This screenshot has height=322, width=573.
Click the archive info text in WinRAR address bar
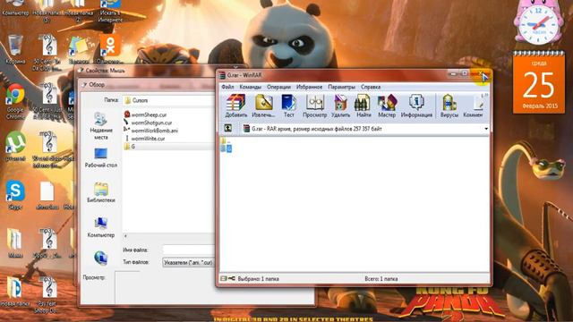[316, 129]
